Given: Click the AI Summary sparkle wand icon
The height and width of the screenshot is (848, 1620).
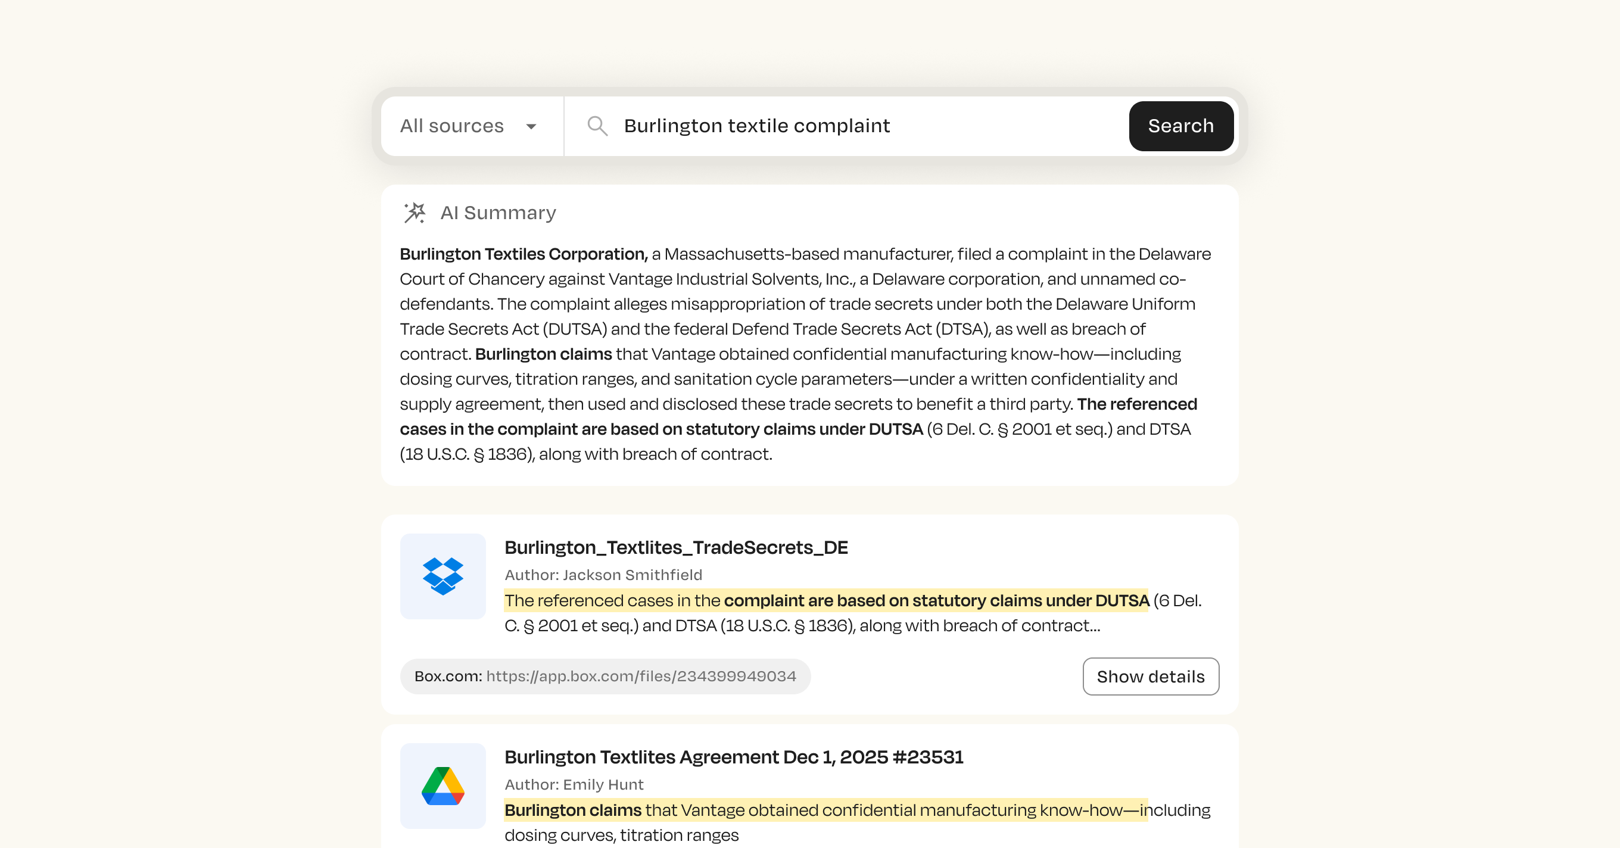Looking at the screenshot, I should [x=415, y=213].
